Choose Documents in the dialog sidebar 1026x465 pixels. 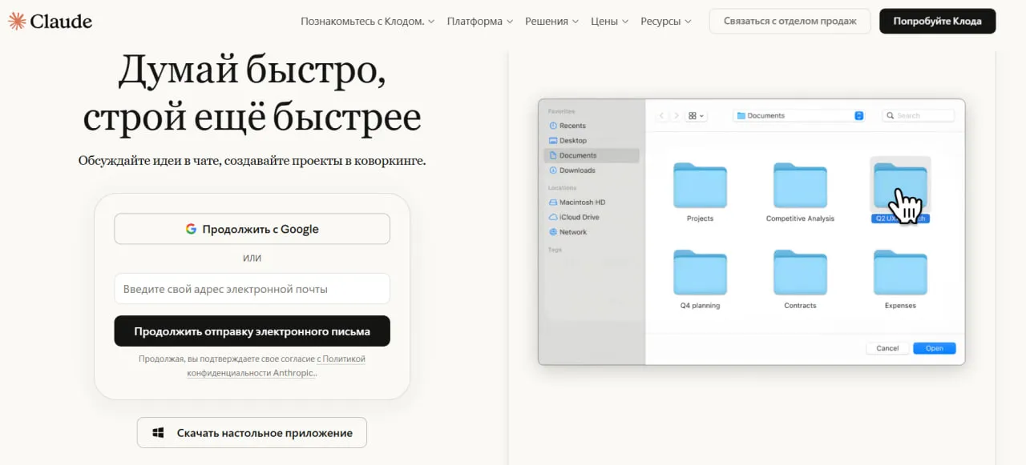point(592,155)
